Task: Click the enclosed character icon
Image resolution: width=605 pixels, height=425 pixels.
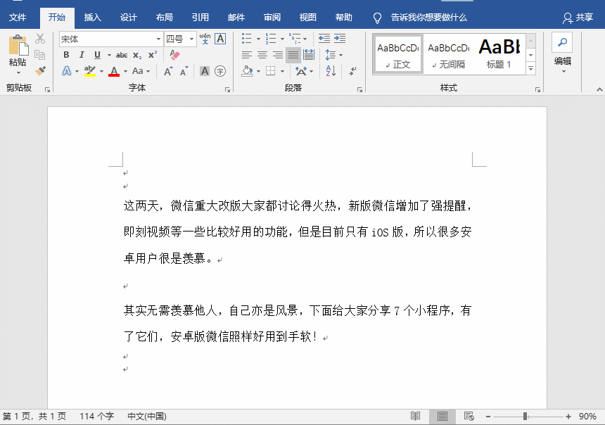Action: 220,71
